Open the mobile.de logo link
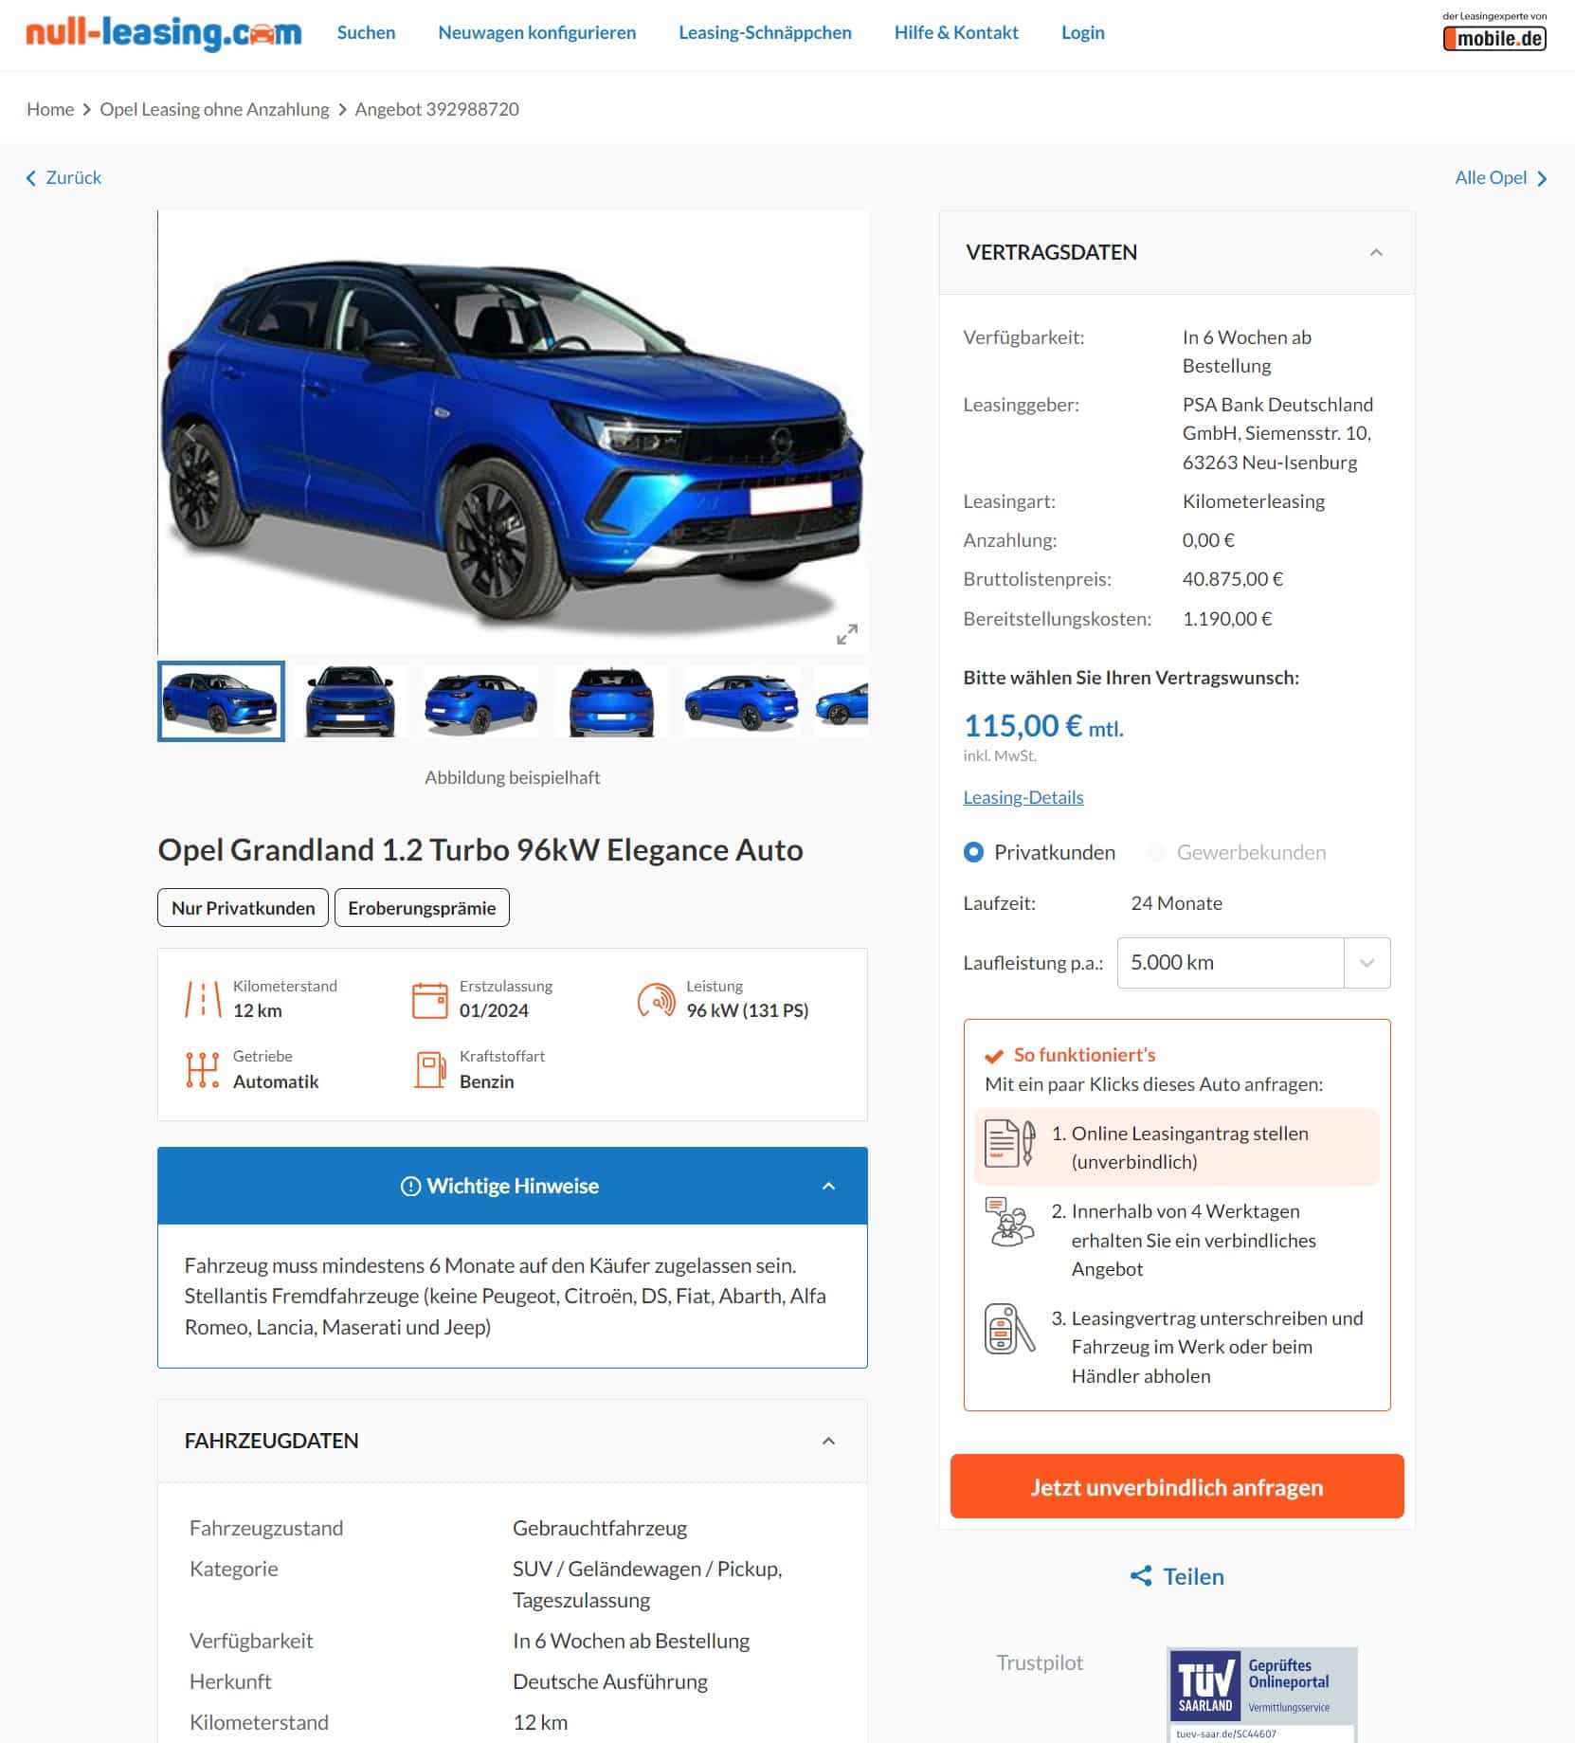This screenshot has height=1743, width=1575. [1494, 32]
